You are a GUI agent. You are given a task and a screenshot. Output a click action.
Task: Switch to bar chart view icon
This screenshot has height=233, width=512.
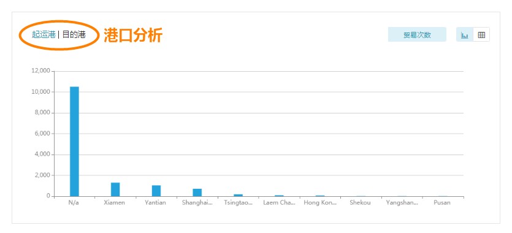coord(464,34)
